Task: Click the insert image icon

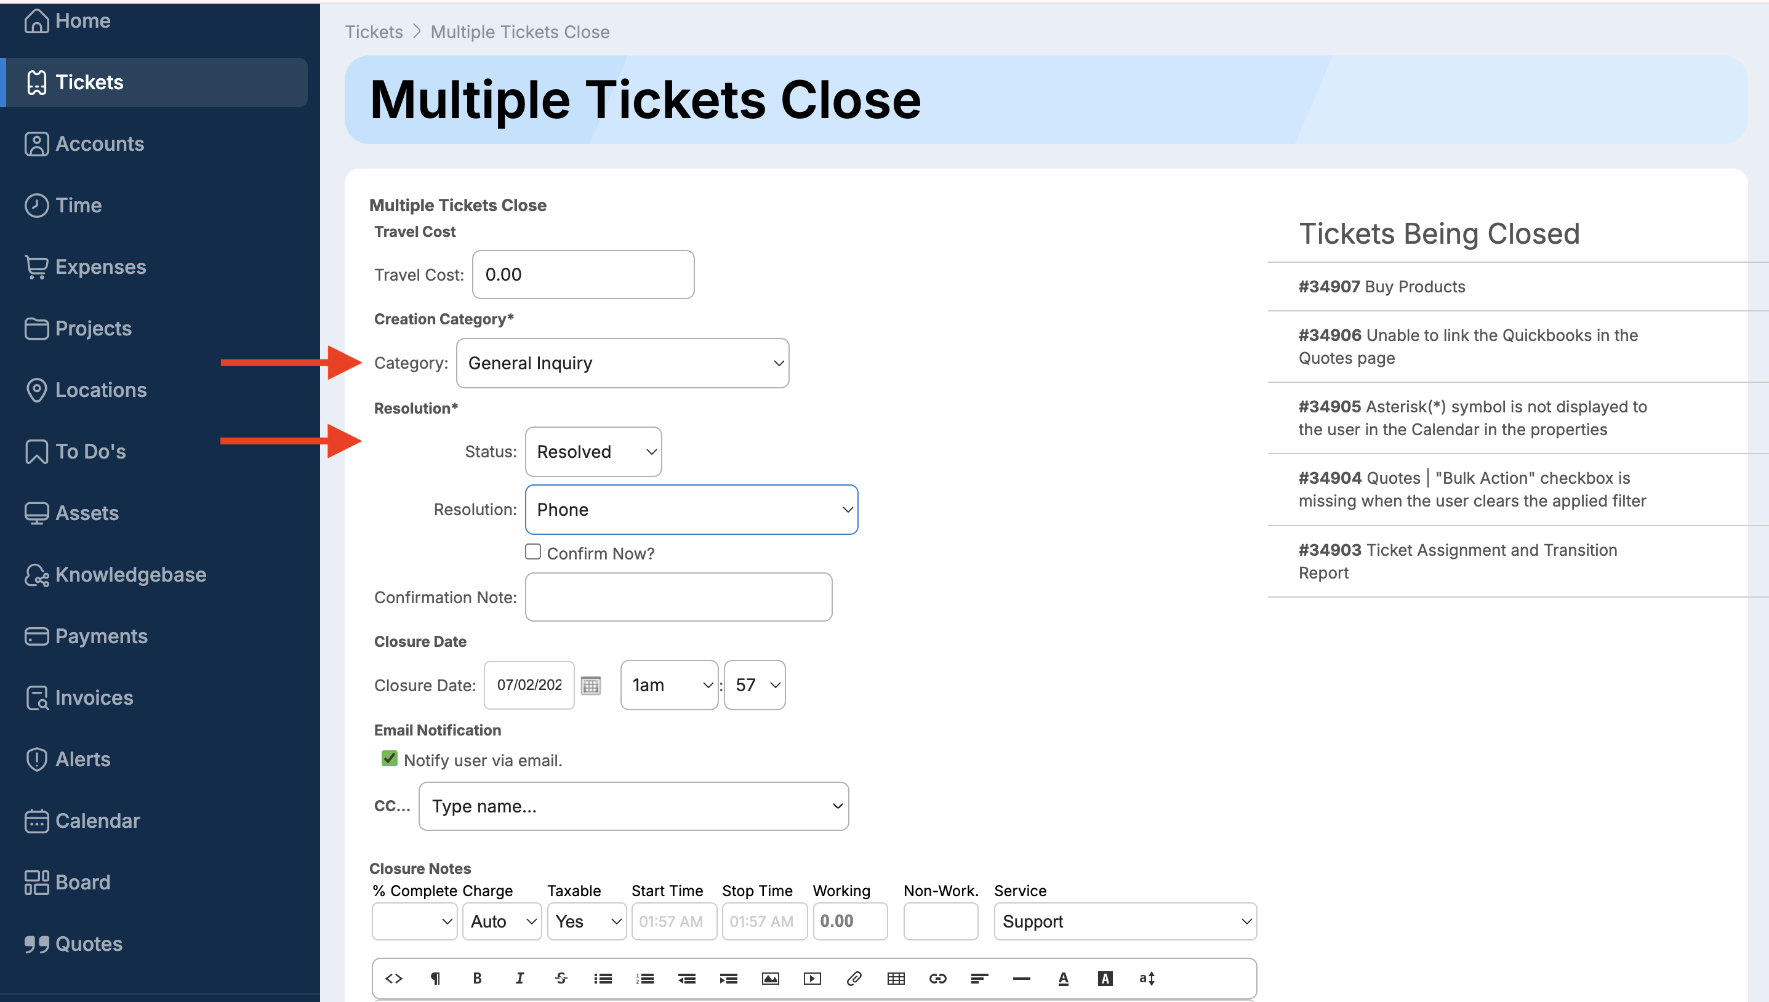Action: pyautogui.click(x=770, y=978)
